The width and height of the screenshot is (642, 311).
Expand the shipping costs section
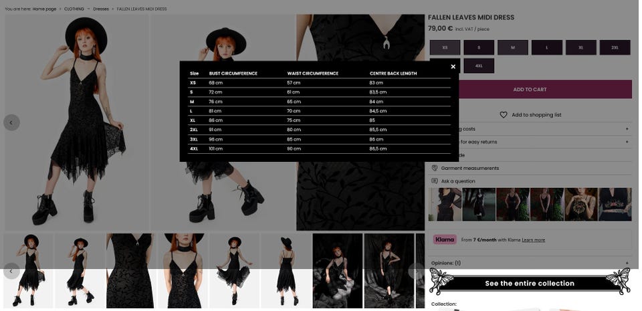click(x=627, y=129)
